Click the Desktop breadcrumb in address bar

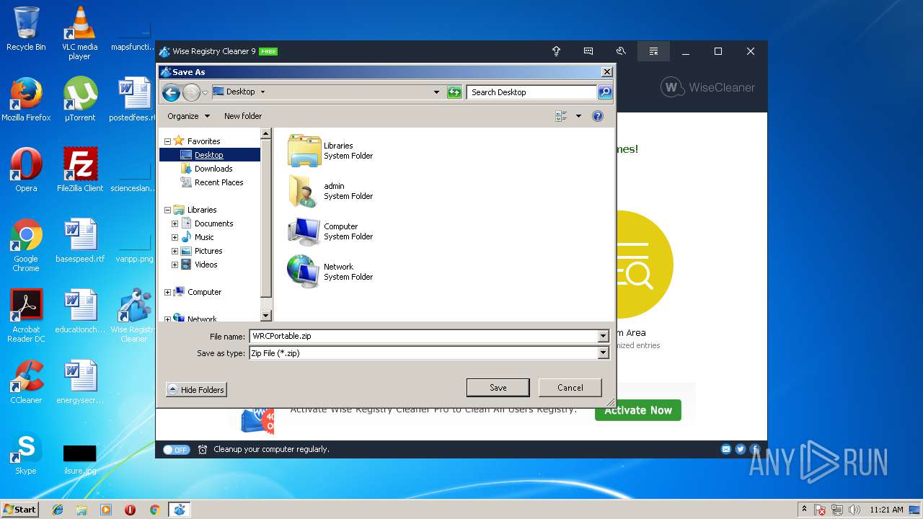240,92
